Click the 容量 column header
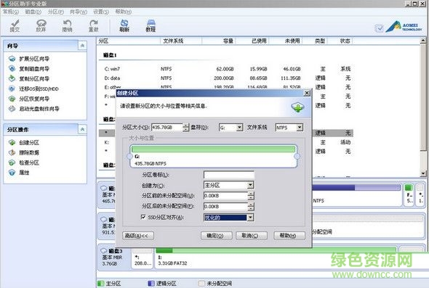 point(219,41)
